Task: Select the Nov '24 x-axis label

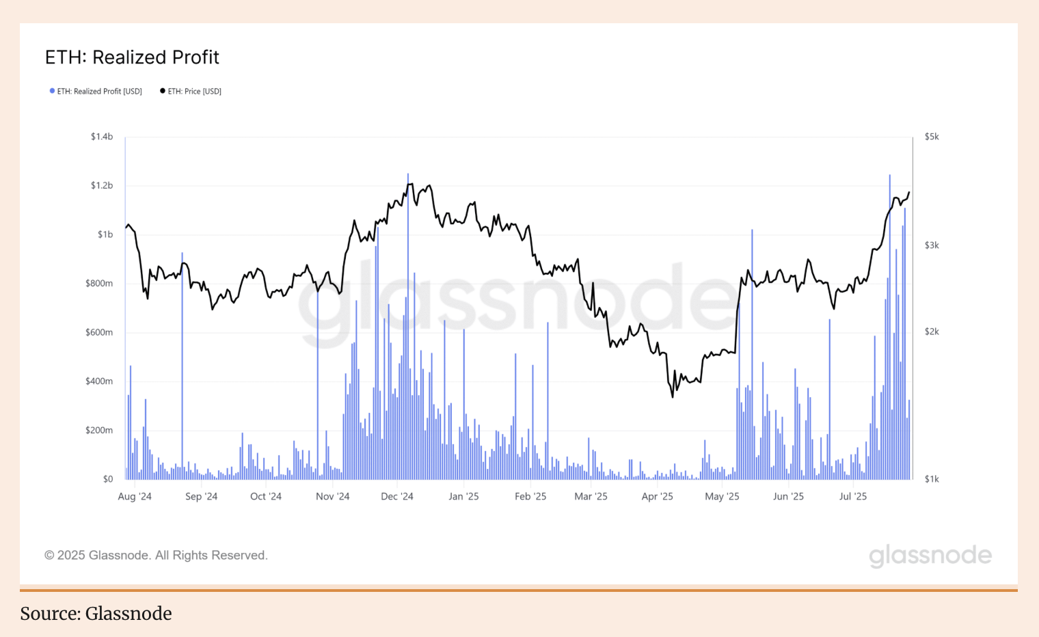Action: [332, 497]
